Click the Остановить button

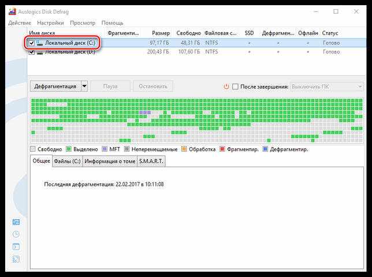click(x=153, y=86)
